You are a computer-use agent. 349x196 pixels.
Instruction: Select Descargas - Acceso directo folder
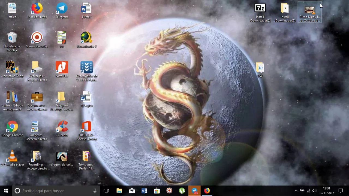point(37,71)
